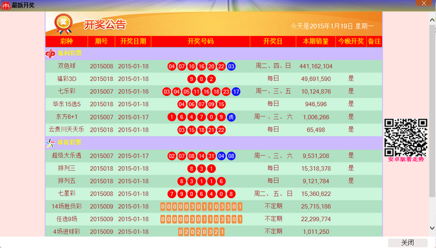Click the QR code image
The width and height of the screenshot is (436, 248).
click(405, 137)
